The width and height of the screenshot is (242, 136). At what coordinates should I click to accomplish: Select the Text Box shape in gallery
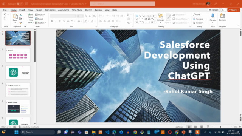click(137, 16)
